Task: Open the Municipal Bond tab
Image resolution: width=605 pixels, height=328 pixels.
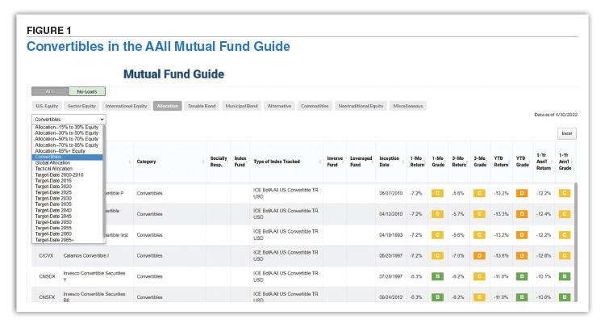Action: click(241, 106)
